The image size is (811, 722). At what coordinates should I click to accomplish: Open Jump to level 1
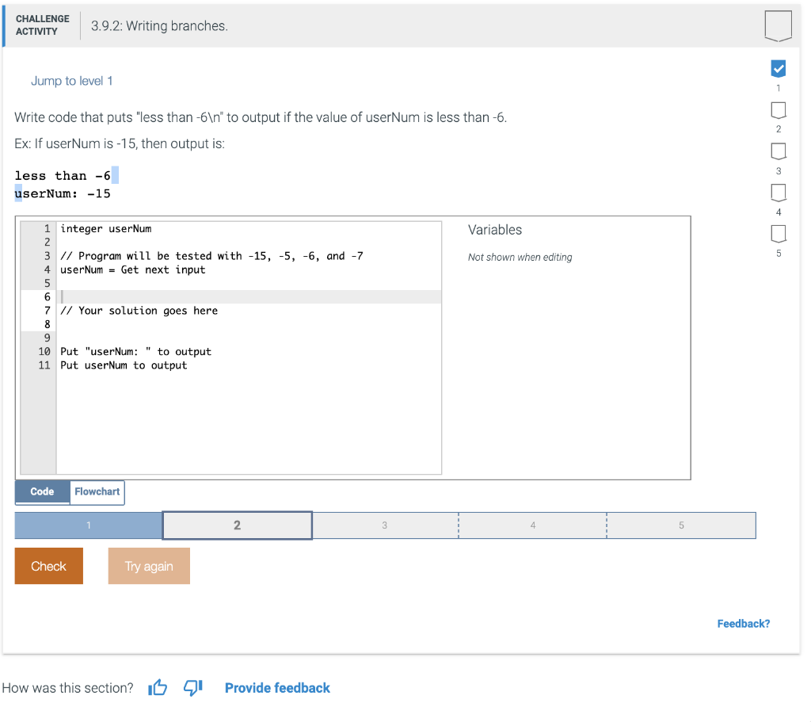click(x=72, y=80)
